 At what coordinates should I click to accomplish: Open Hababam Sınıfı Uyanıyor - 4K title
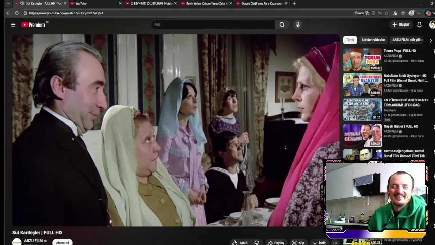(x=406, y=78)
